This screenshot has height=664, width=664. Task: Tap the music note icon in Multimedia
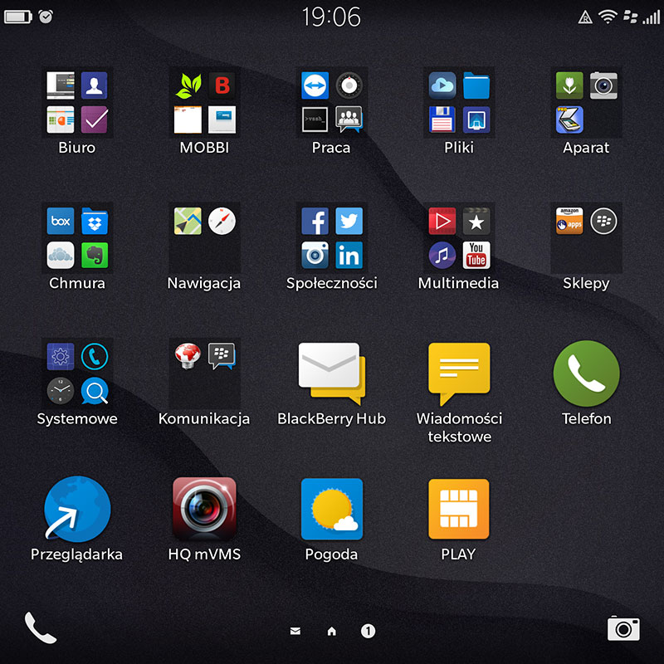pyautogui.click(x=442, y=256)
